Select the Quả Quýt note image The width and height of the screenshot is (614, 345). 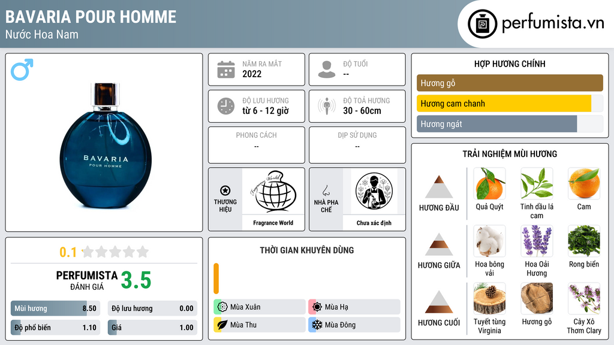(489, 184)
